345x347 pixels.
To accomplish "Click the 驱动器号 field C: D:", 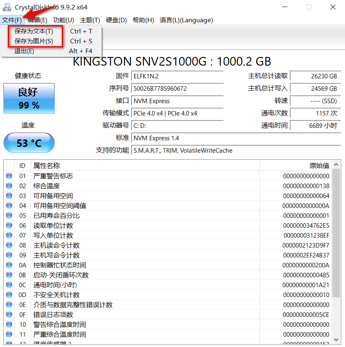I will click(x=177, y=126).
